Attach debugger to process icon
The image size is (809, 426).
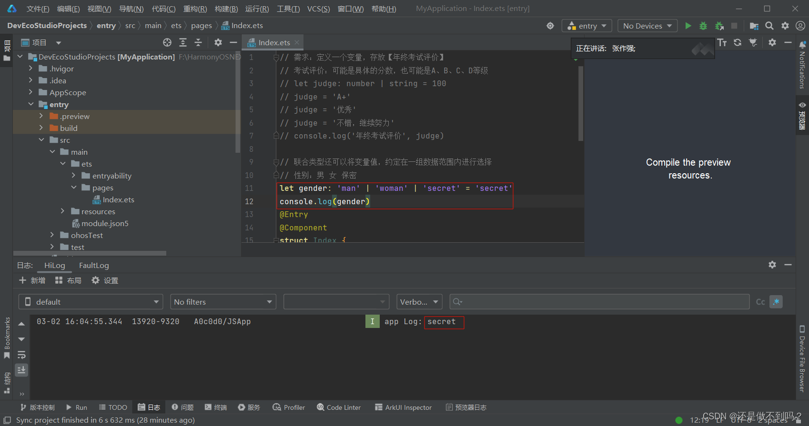coord(719,26)
